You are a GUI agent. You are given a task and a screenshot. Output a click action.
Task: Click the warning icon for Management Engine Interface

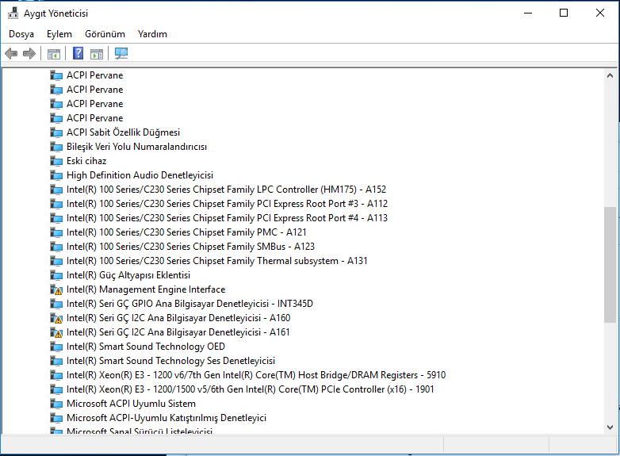click(56, 290)
